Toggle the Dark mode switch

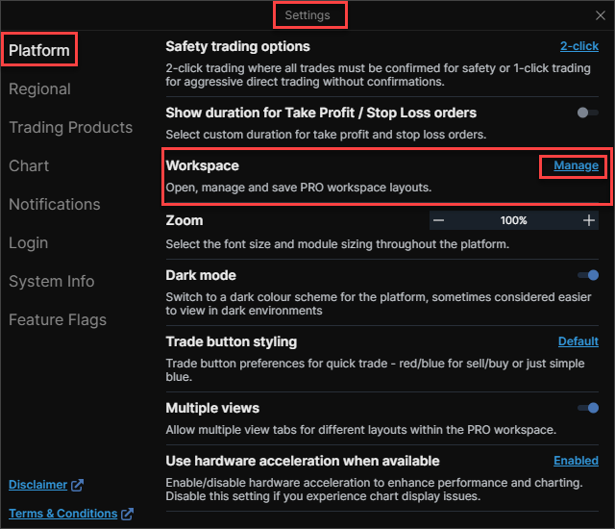click(588, 275)
